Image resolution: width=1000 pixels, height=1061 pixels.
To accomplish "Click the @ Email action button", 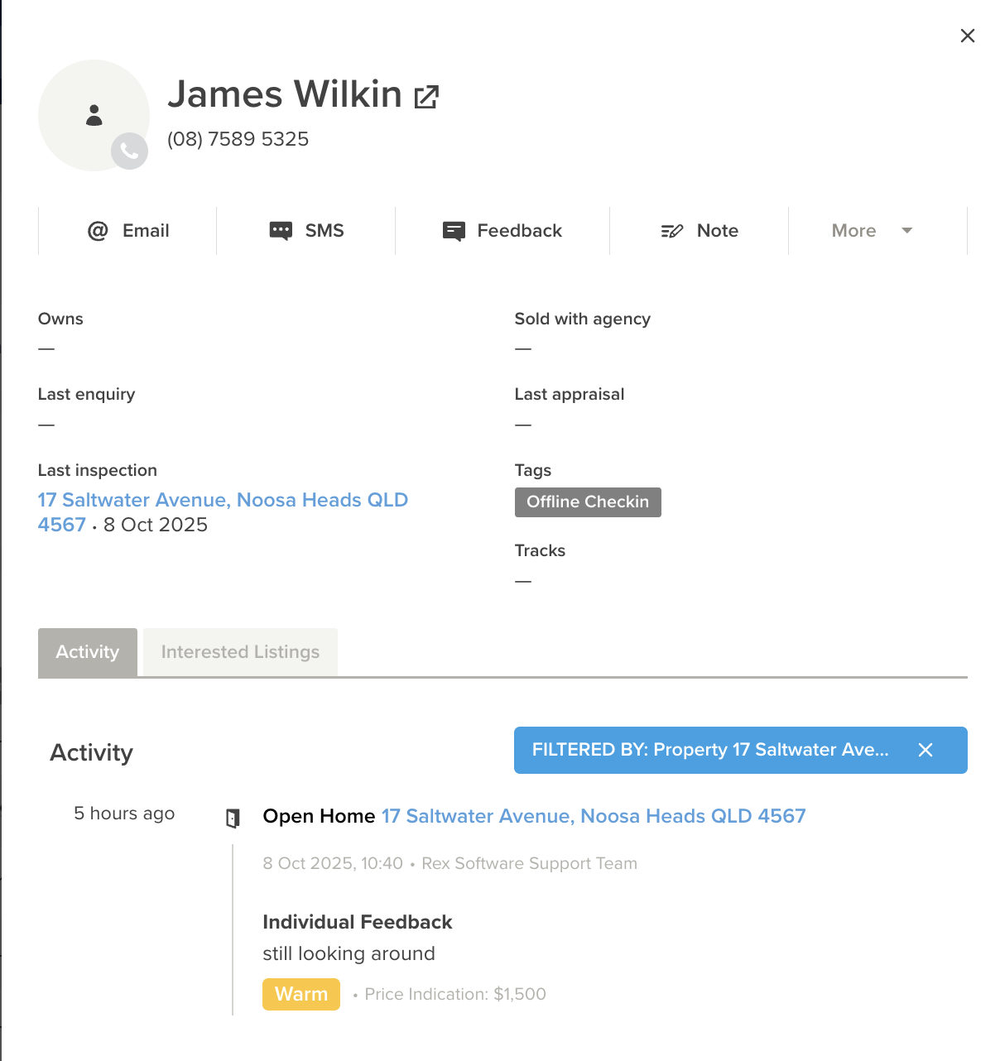I will (127, 231).
